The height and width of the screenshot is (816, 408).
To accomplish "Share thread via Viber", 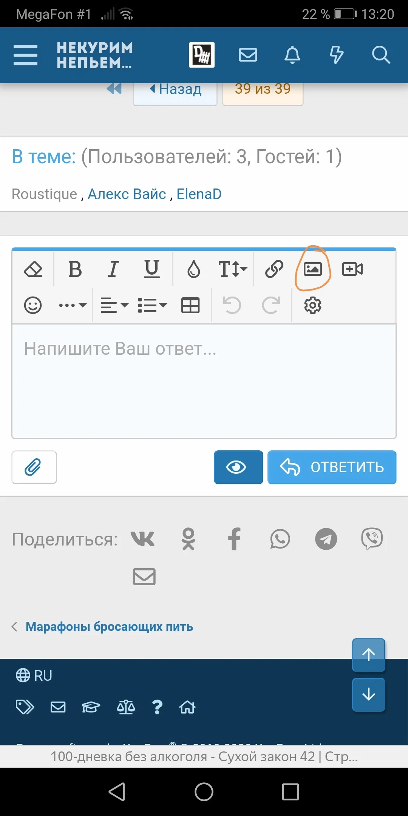I will (x=372, y=539).
